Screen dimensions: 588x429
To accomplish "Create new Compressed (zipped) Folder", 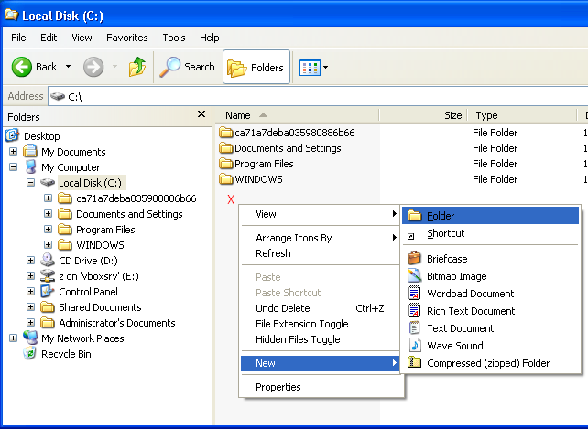I will pyautogui.click(x=490, y=363).
